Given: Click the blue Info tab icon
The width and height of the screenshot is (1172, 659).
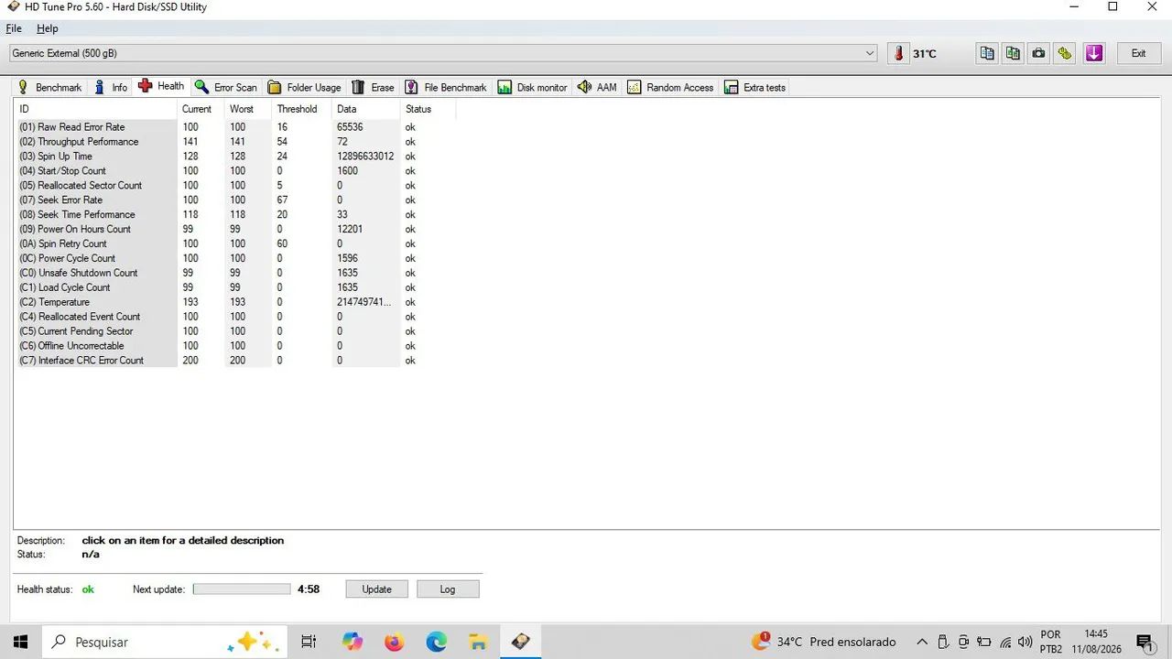Looking at the screenshot, I should pyautogui.click(x=100, y=87).
